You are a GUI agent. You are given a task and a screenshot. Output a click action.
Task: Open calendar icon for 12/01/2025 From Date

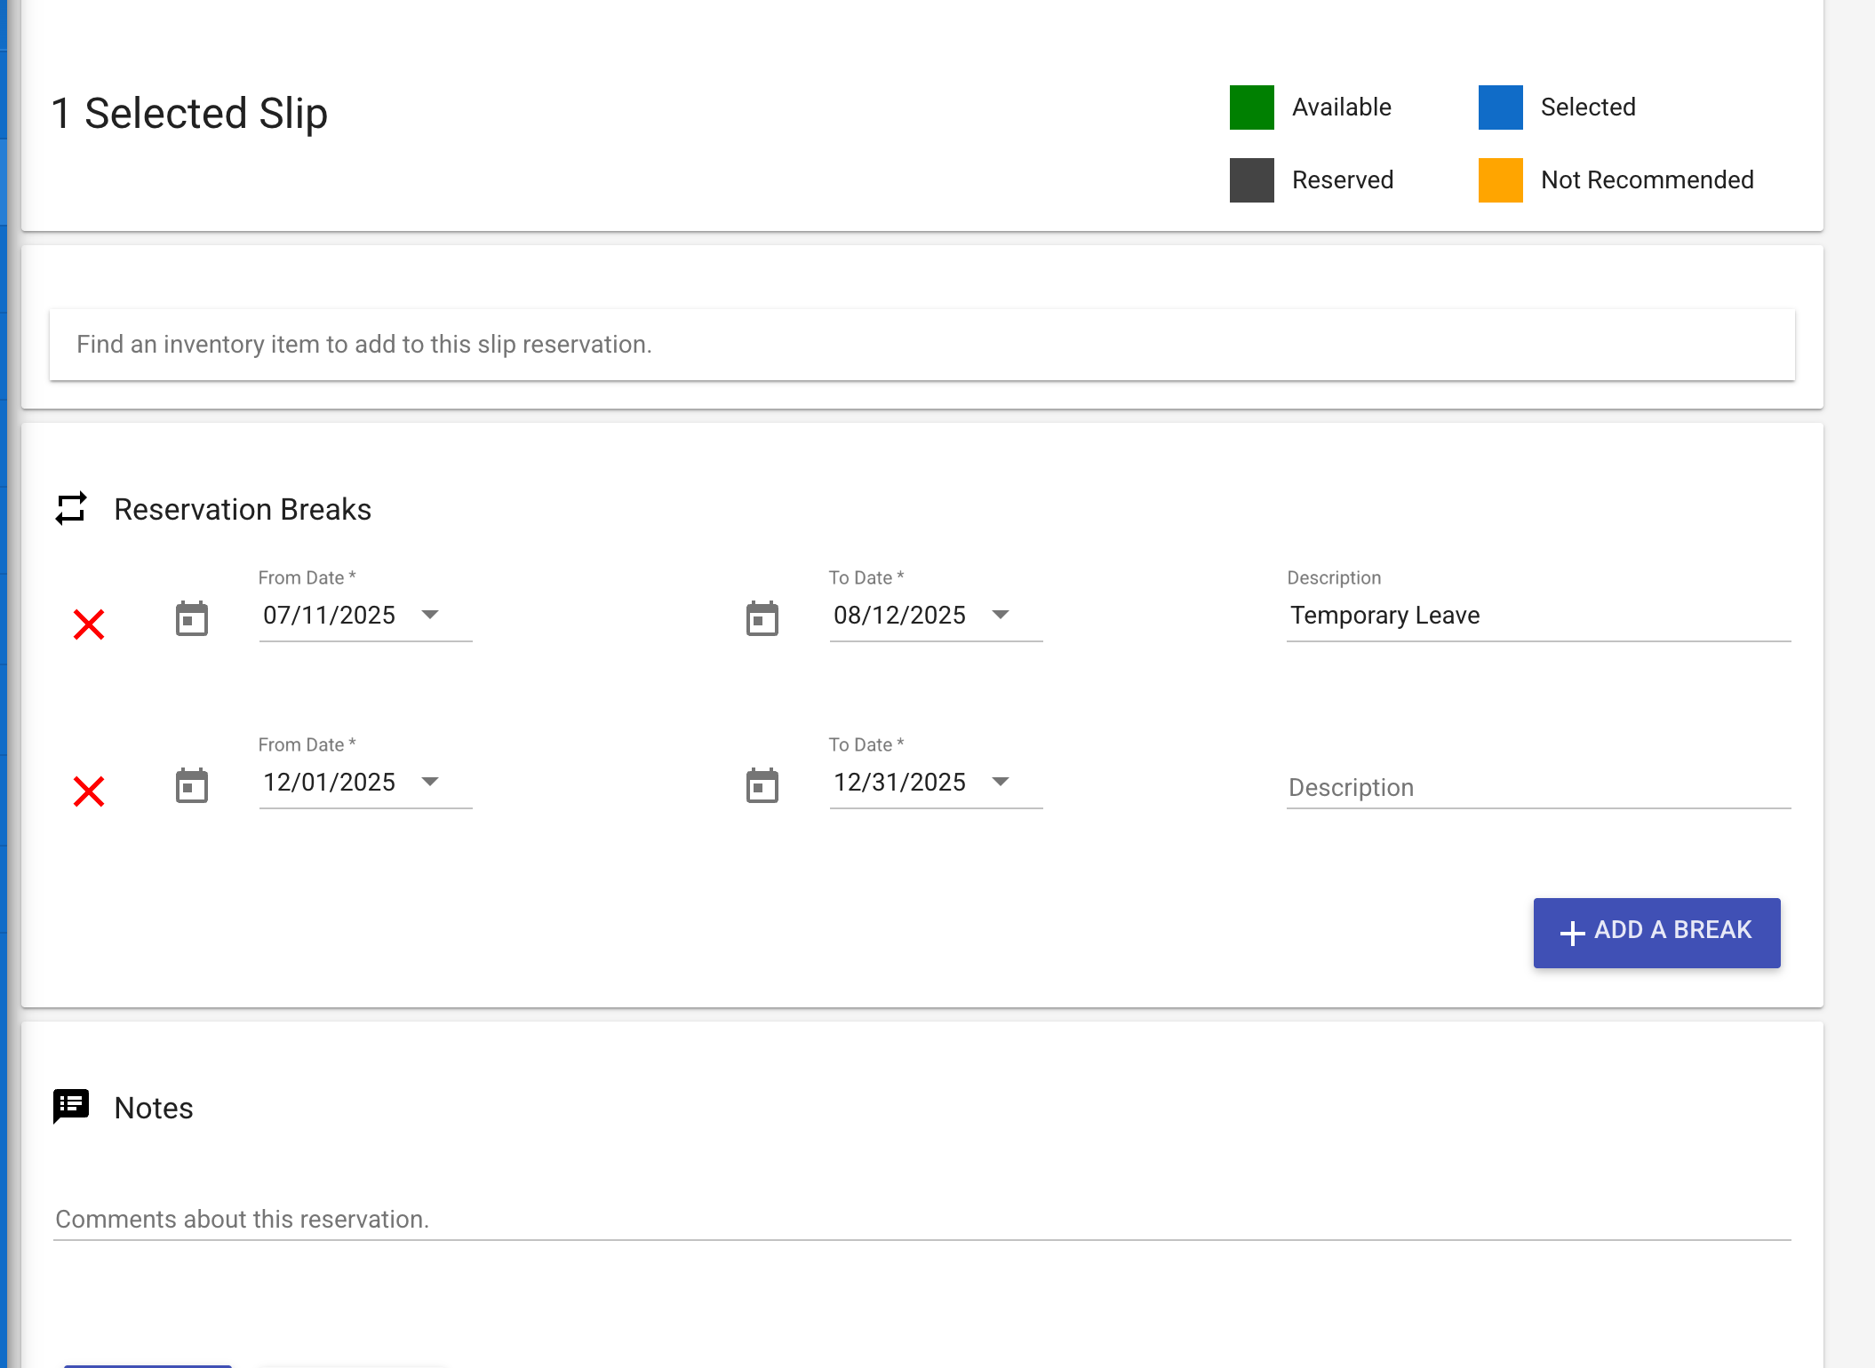(192, 785)
